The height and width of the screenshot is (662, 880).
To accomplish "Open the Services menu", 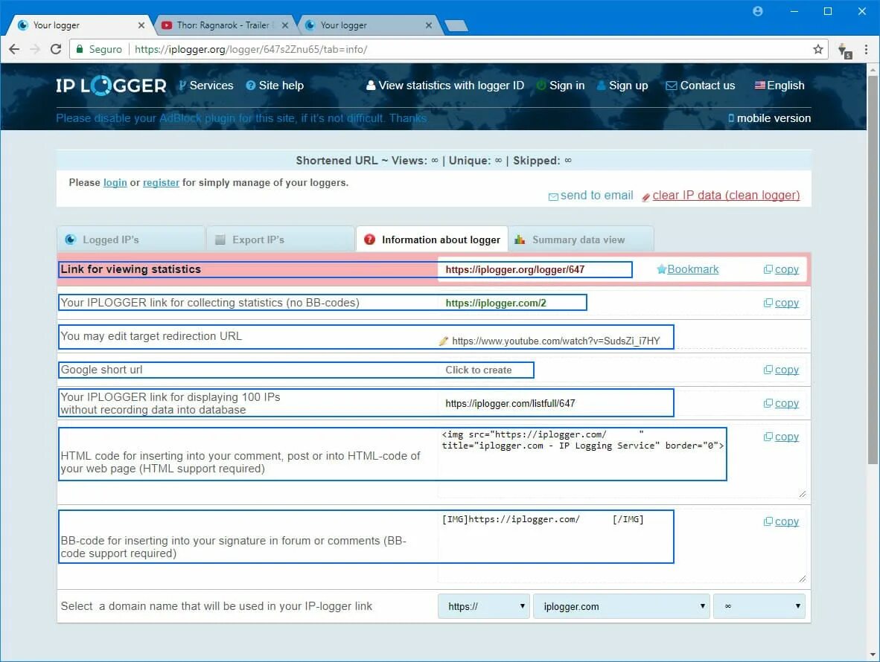I will tap(206, 86).
